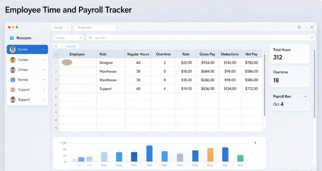
Task: Click the search magnifier icon
Action: pos(90,38)
